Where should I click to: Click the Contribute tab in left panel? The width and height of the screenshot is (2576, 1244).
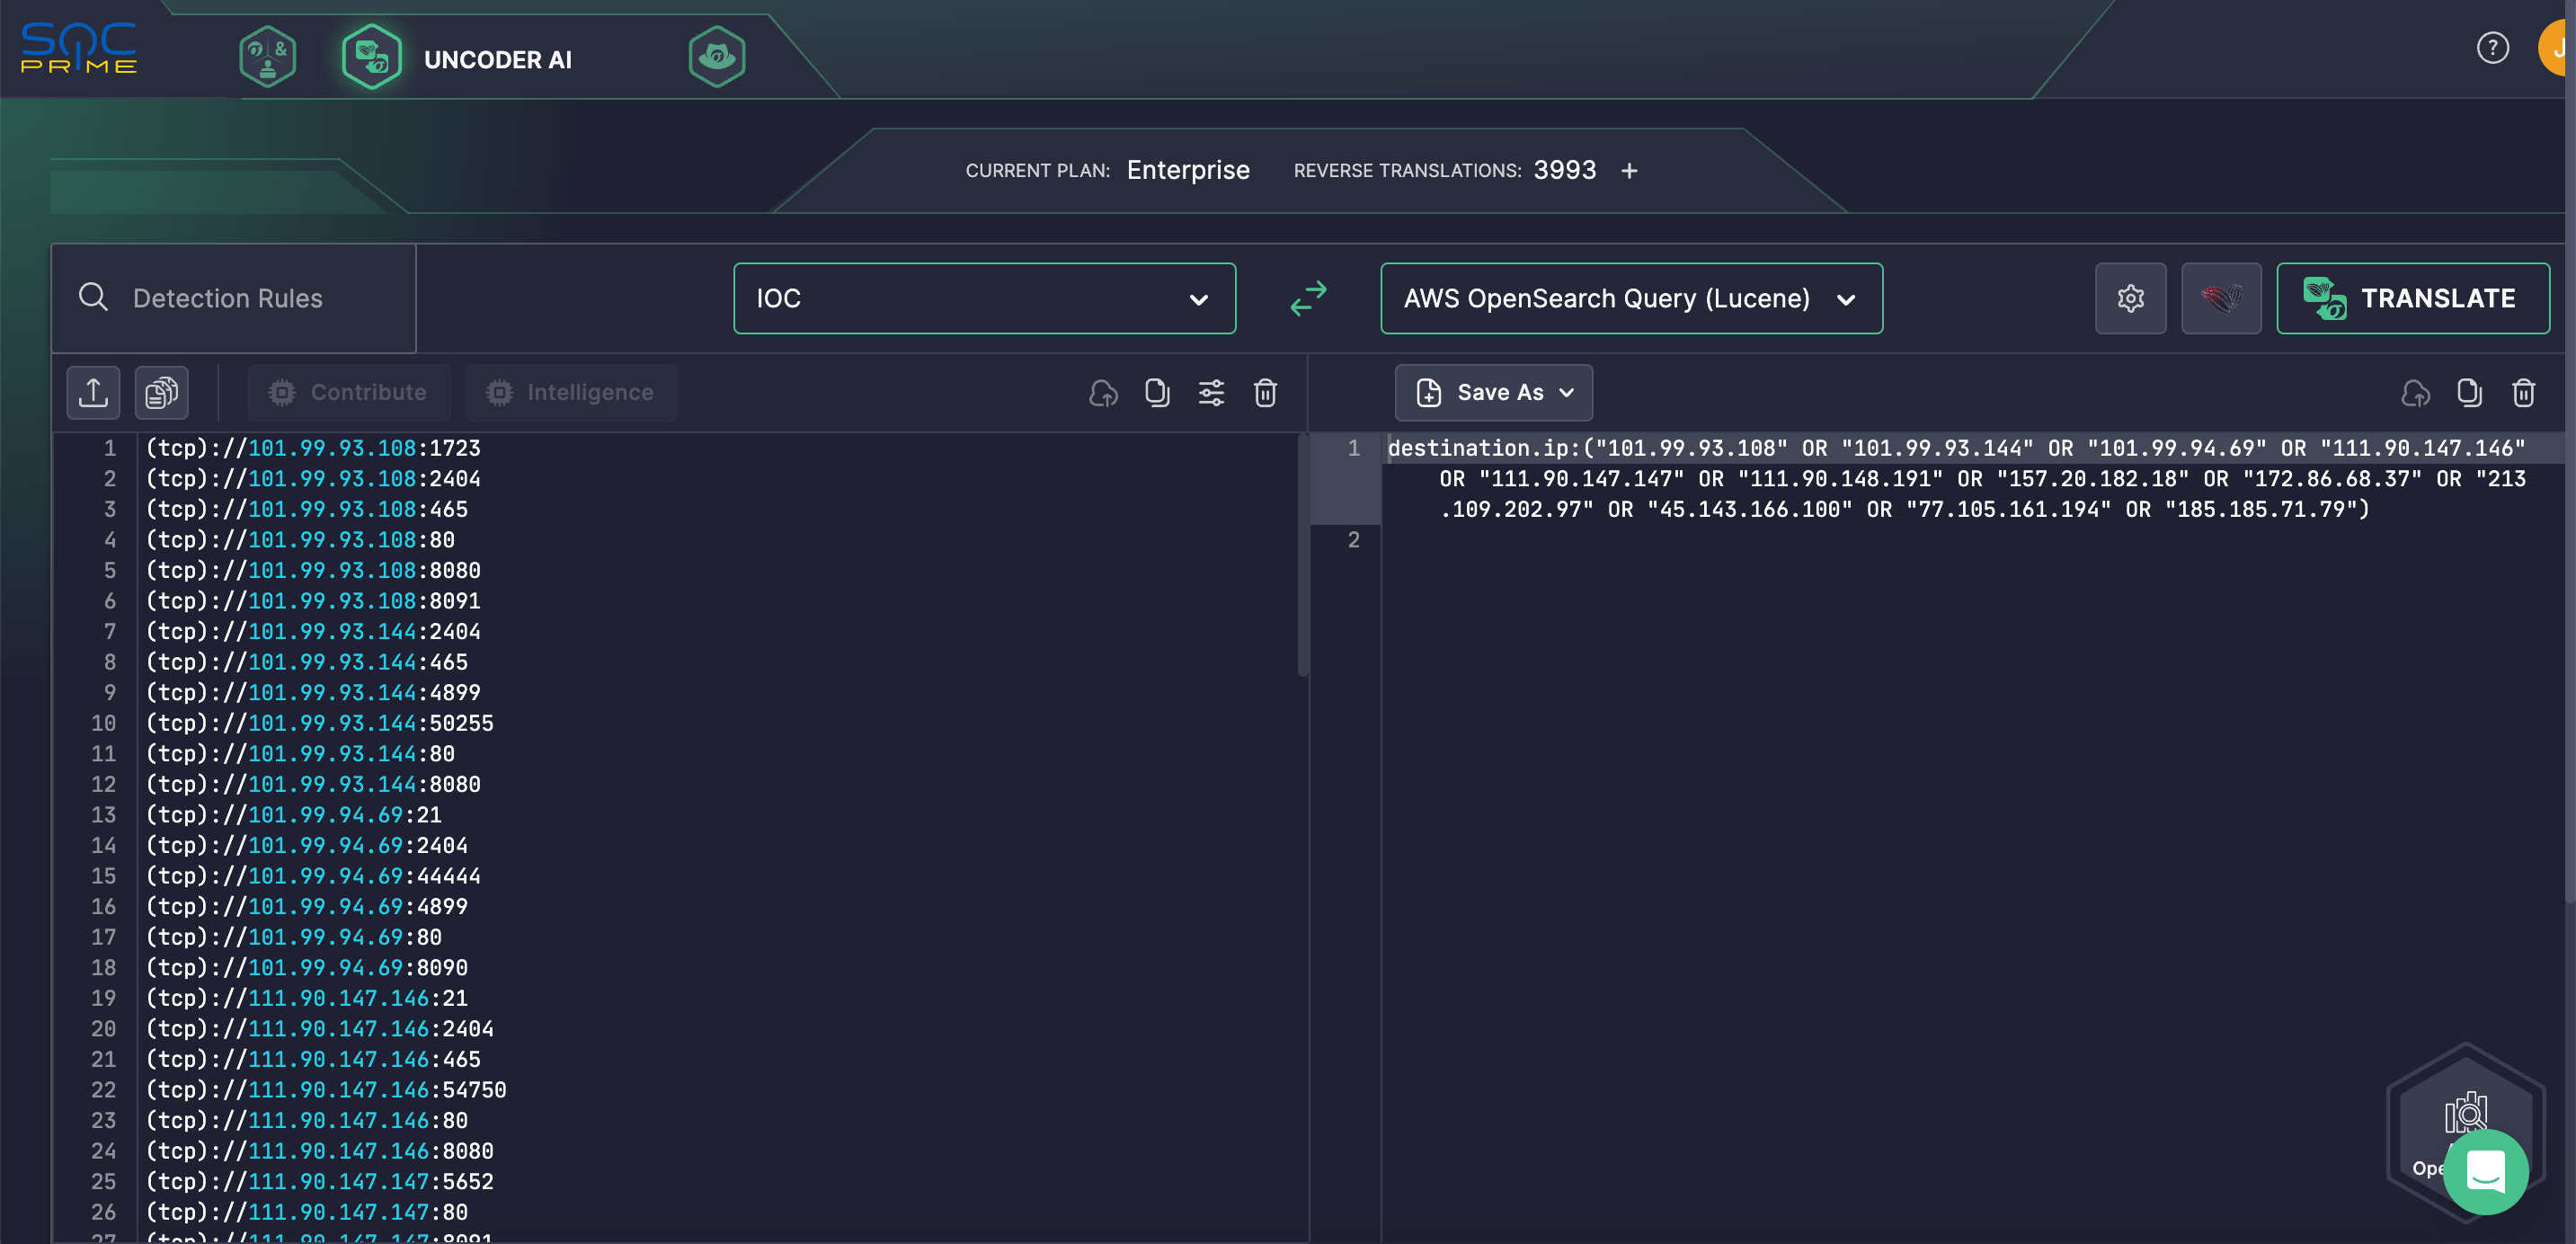(x=348, y=391)
